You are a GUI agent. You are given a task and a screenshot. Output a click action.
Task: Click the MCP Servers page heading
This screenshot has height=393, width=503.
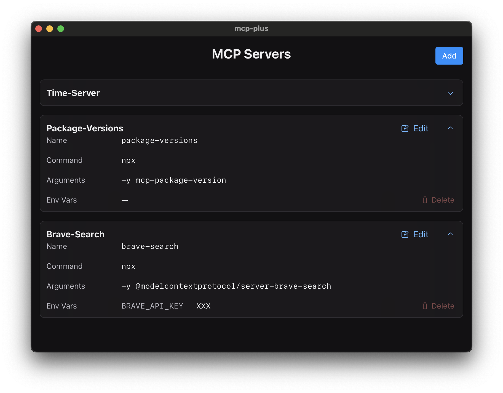251,54
